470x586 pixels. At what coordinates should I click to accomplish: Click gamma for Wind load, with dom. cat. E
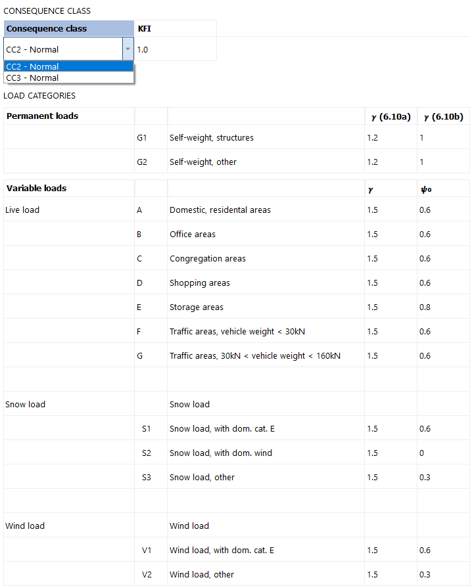[x=390, y=550]
